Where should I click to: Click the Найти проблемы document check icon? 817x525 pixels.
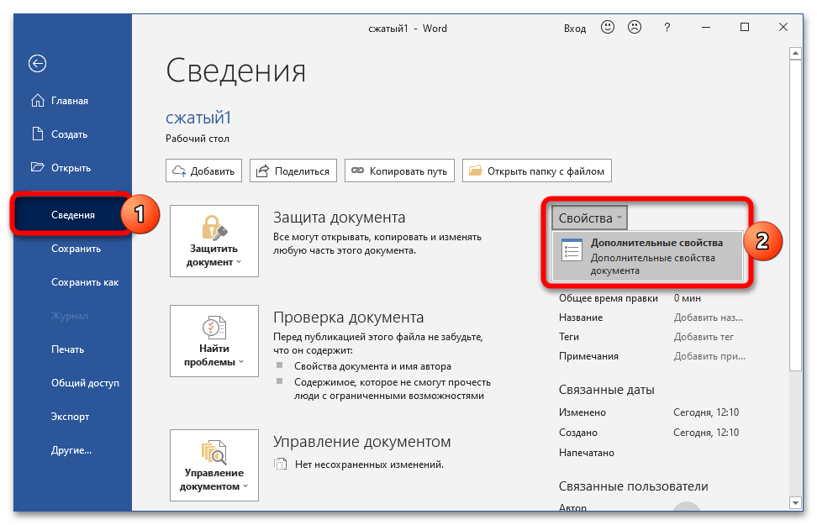(x=214, y=328)
